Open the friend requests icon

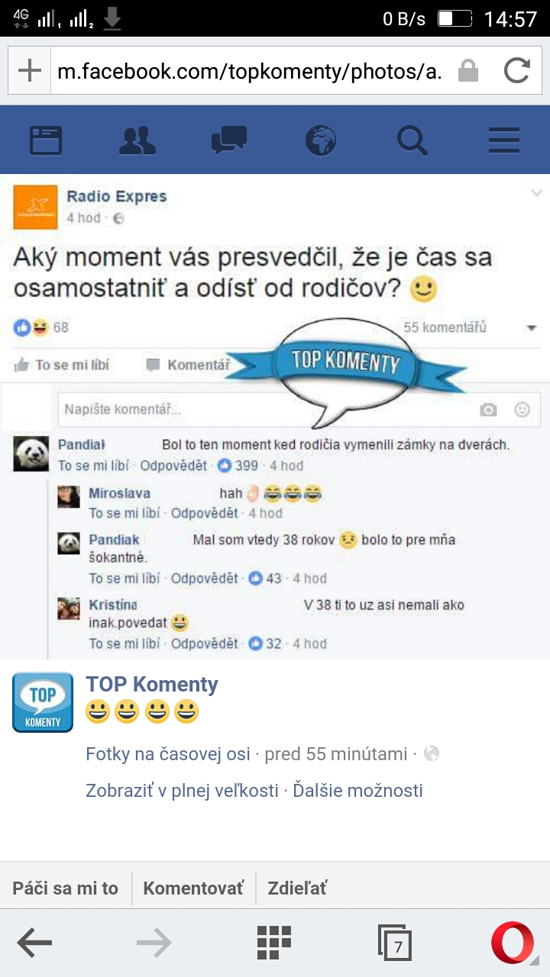137,140
